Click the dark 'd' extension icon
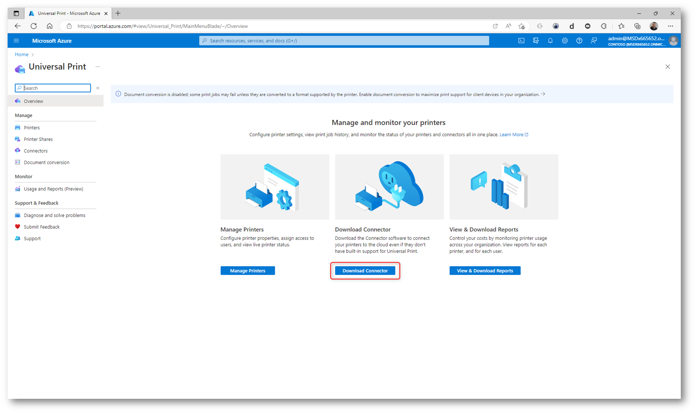The width and height of the screenshot is (696, 414). [571, 26]
